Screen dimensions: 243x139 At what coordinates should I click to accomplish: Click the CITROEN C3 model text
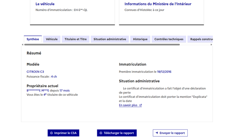click(35, 72)
